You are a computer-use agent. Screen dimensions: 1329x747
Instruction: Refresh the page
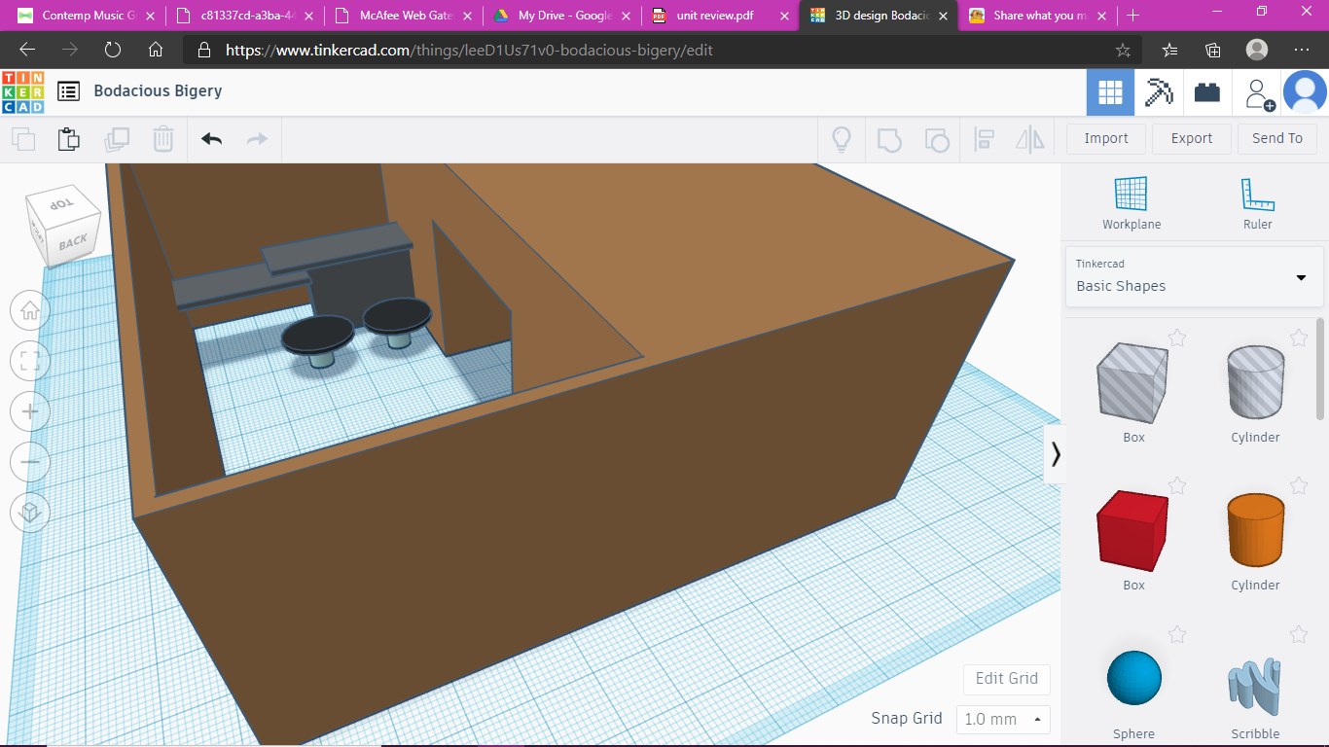pyautogui.click(x=113, y=50)
